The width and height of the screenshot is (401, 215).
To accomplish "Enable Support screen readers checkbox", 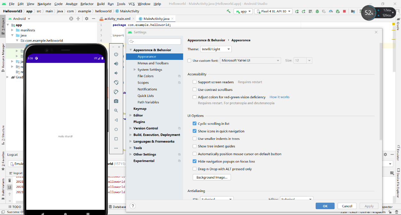I will coord(195,82).
